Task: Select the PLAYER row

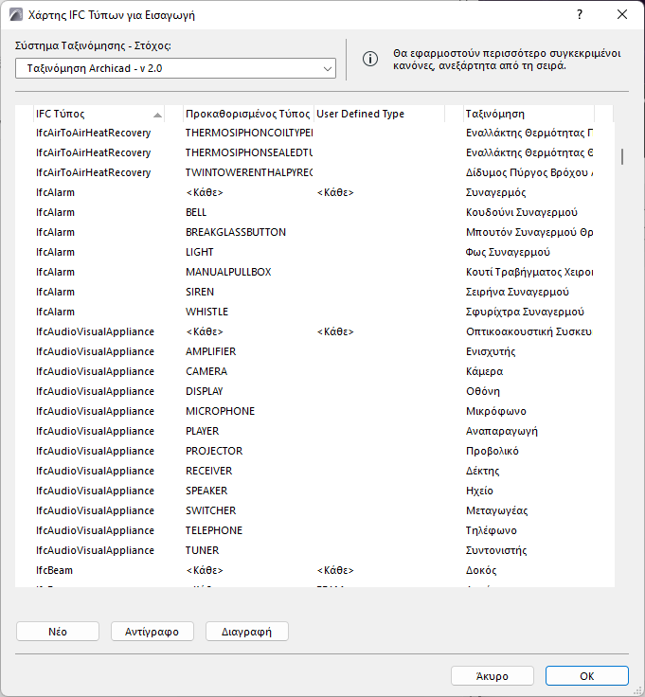Action: tap(314, 431)
